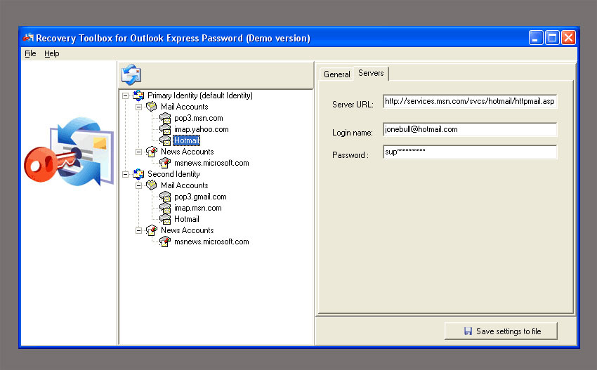Click the Server URL text field
This screenshot has height=370, width=597.
click(470, 101)
